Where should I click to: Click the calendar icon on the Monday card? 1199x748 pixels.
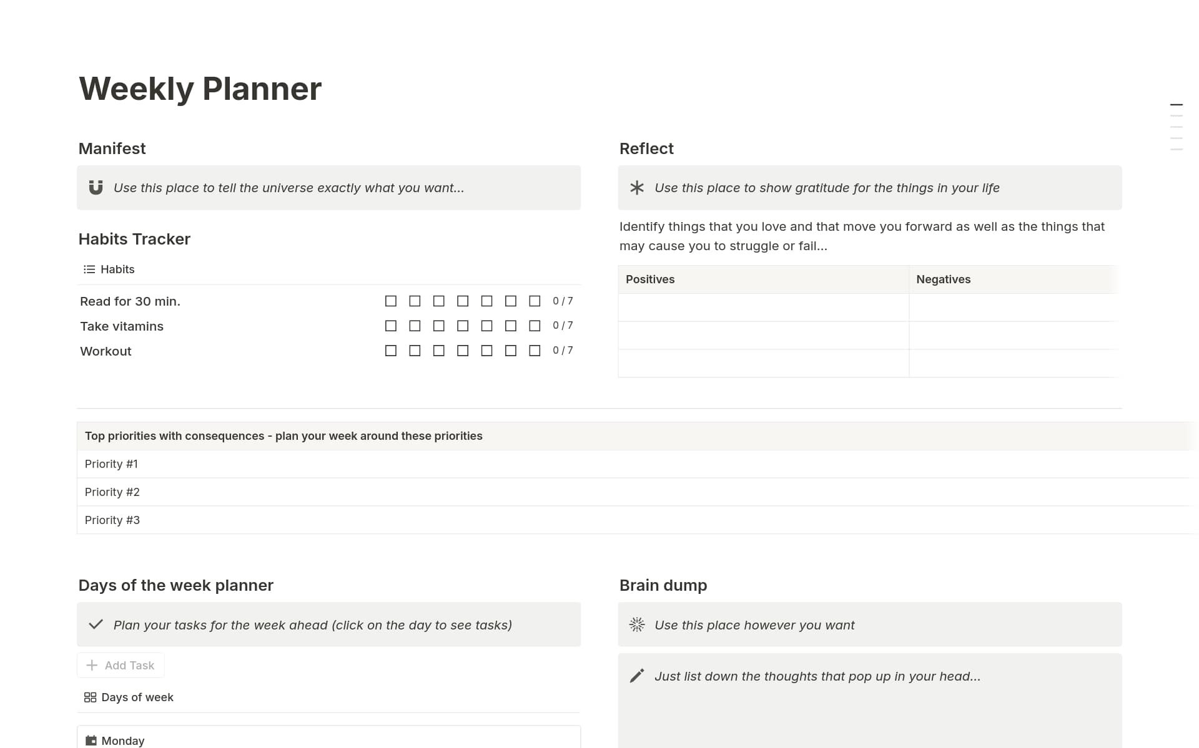point(91,741)
